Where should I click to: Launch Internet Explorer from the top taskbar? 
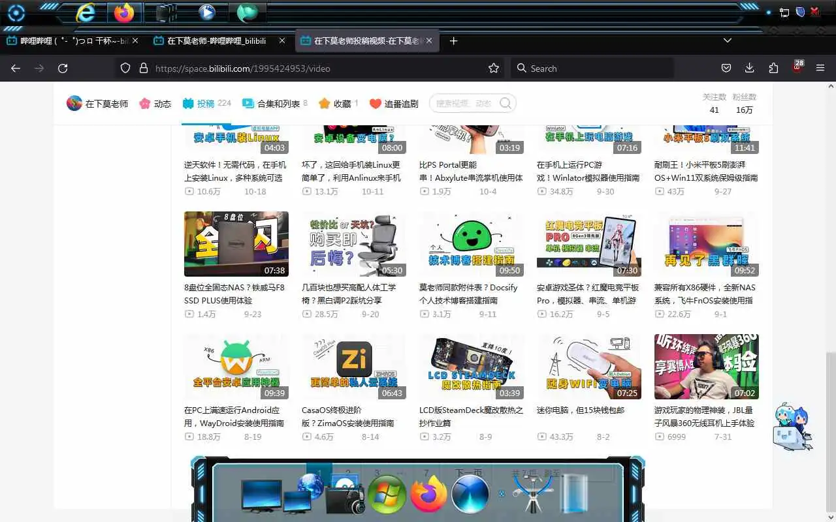tap(86, 12)
